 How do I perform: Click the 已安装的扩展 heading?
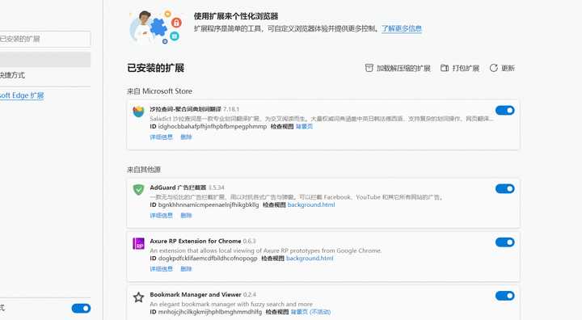tap(155, 68)
